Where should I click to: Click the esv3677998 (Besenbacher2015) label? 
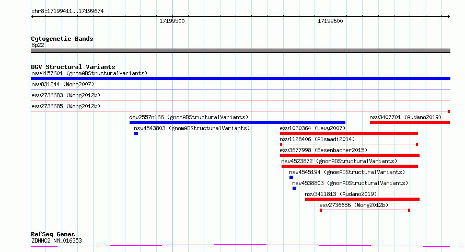[323, 150]
